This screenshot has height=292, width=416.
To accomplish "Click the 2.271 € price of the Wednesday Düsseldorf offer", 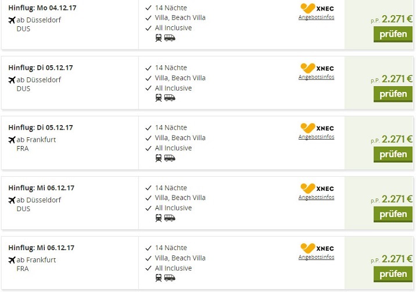I will coord(397,199).
